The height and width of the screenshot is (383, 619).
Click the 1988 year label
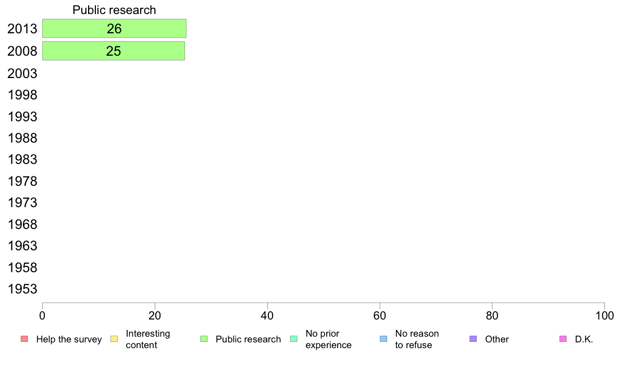click(x=22, y=138)
